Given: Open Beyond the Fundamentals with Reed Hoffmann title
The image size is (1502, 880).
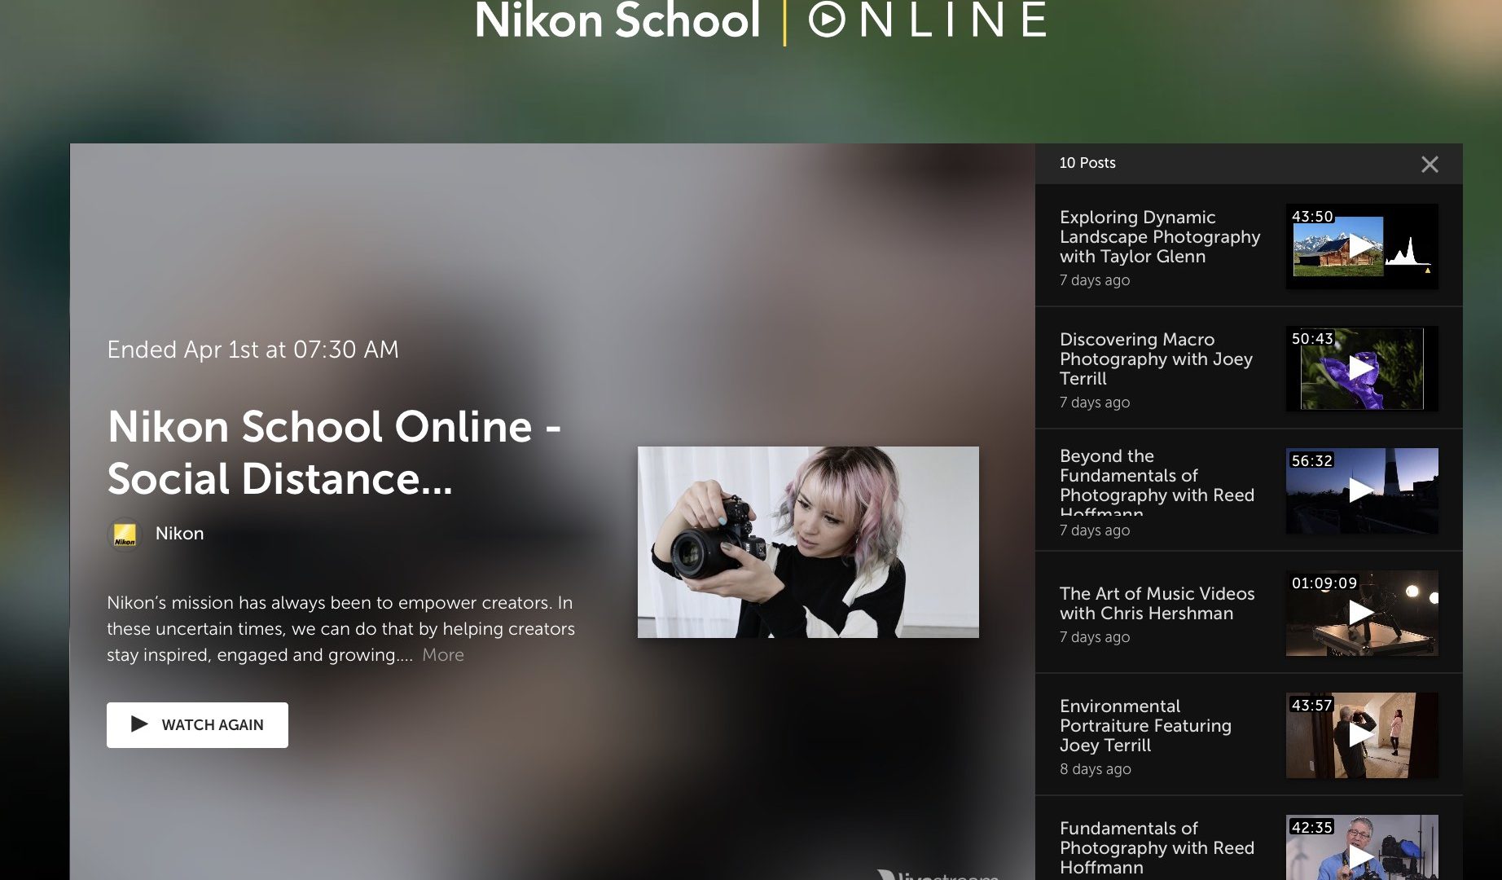Looking at the screenshot, I should pyautogui.click(x=1156, y=482).
